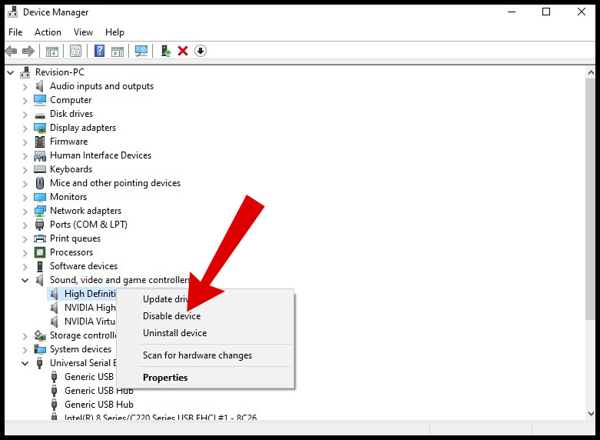
Task: Click the red X uninstall device icon
Action: [183, 51]
